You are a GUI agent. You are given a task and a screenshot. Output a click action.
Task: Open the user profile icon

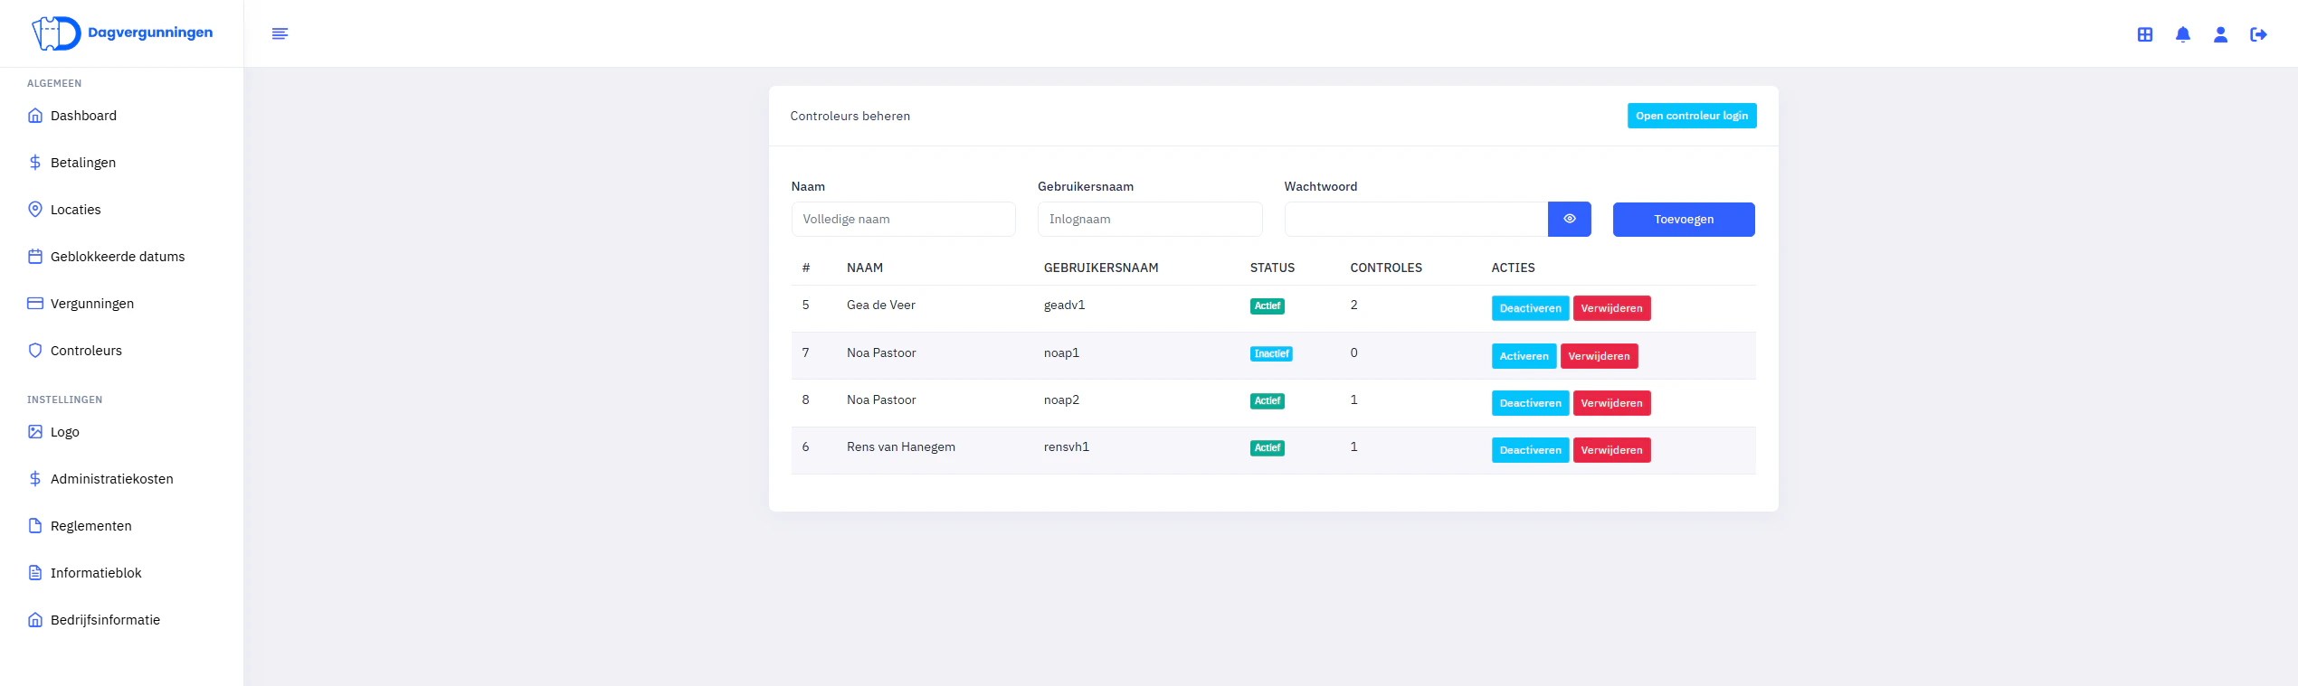pos(2220,34)
